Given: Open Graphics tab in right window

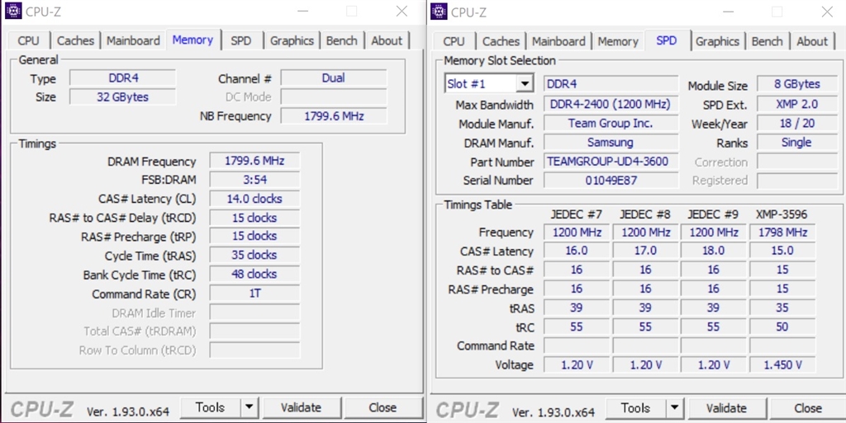Looking at the screenshot, I should (x=717, y=41).
